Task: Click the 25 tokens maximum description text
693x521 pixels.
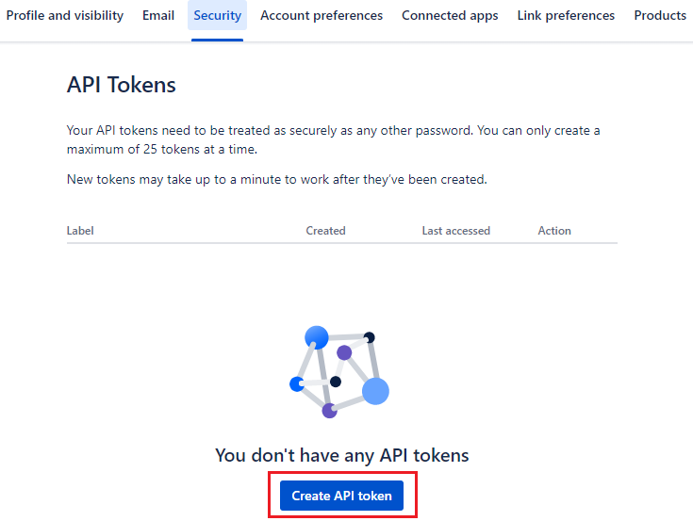Action: pyautogui.click(x=333, y=139)
